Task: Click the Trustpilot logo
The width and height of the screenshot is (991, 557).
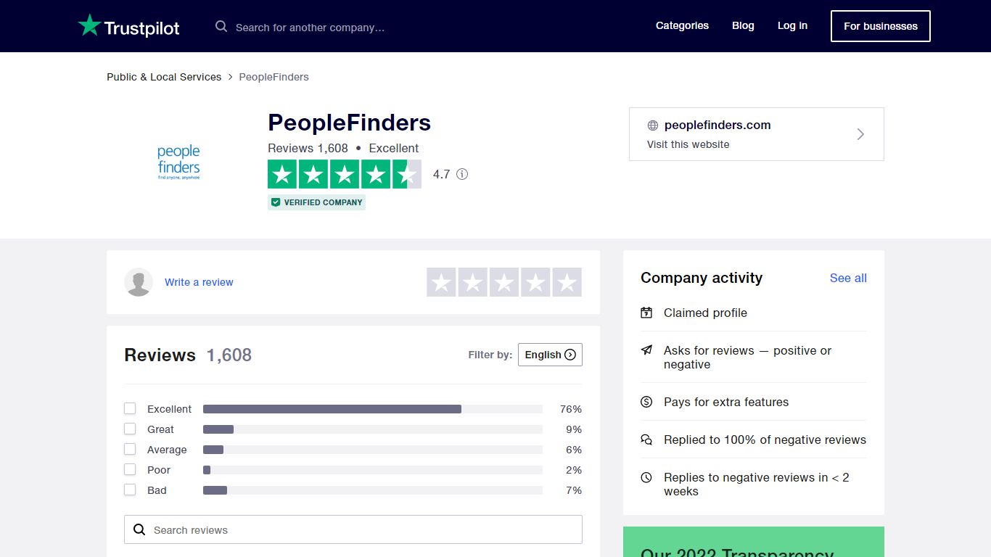Action: pos(128,26)
